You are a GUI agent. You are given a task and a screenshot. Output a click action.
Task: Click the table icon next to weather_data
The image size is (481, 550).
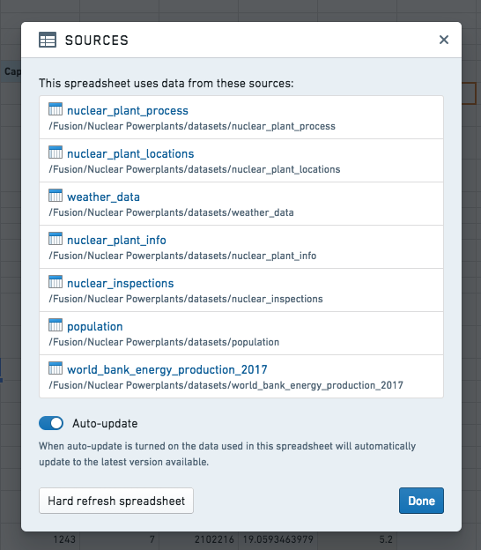pyautogui.click(x=55, y=196)
